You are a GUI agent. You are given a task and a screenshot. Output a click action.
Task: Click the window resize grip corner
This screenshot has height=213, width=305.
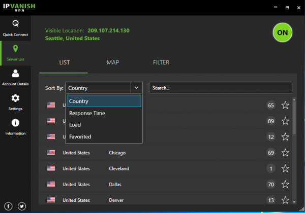(x=302, y=209)
